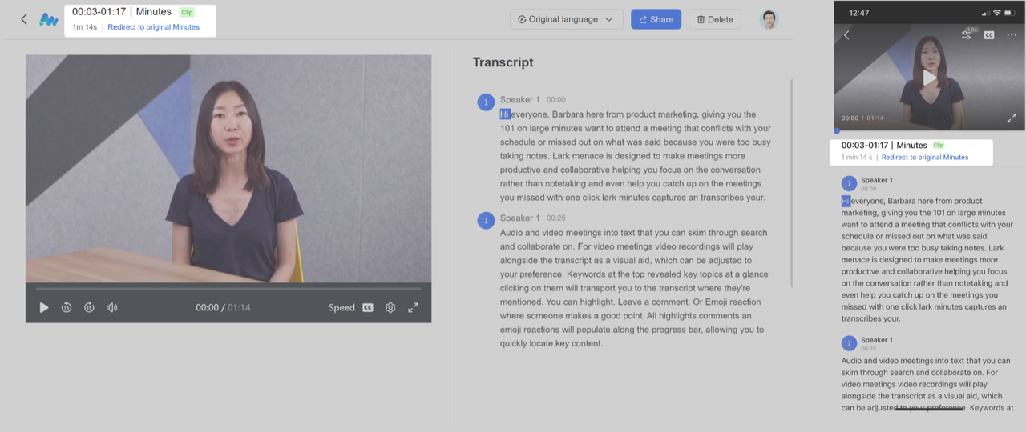
Task: Skip forward 15 seconds in the desktop player
Action: click(89, 307)
